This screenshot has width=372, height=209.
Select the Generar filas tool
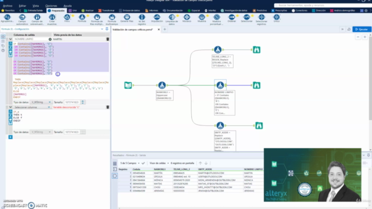click(x=127, y=19)
